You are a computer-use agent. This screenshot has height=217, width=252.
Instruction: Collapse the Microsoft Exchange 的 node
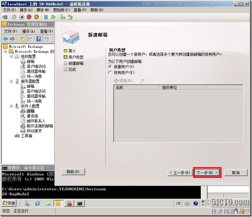coord(6,51)
